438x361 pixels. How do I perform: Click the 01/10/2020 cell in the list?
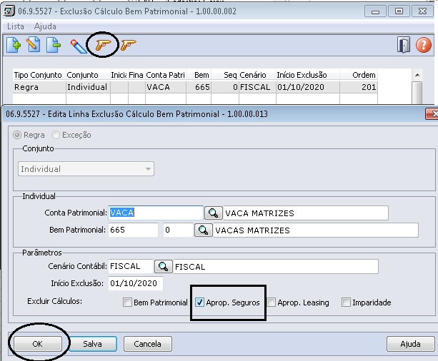[308, 87]
